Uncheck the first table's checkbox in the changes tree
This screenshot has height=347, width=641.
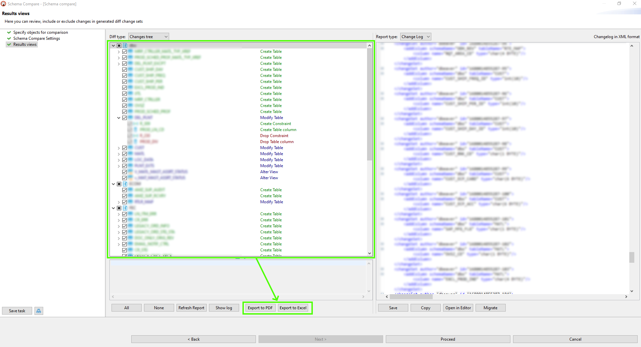[124, 51]
